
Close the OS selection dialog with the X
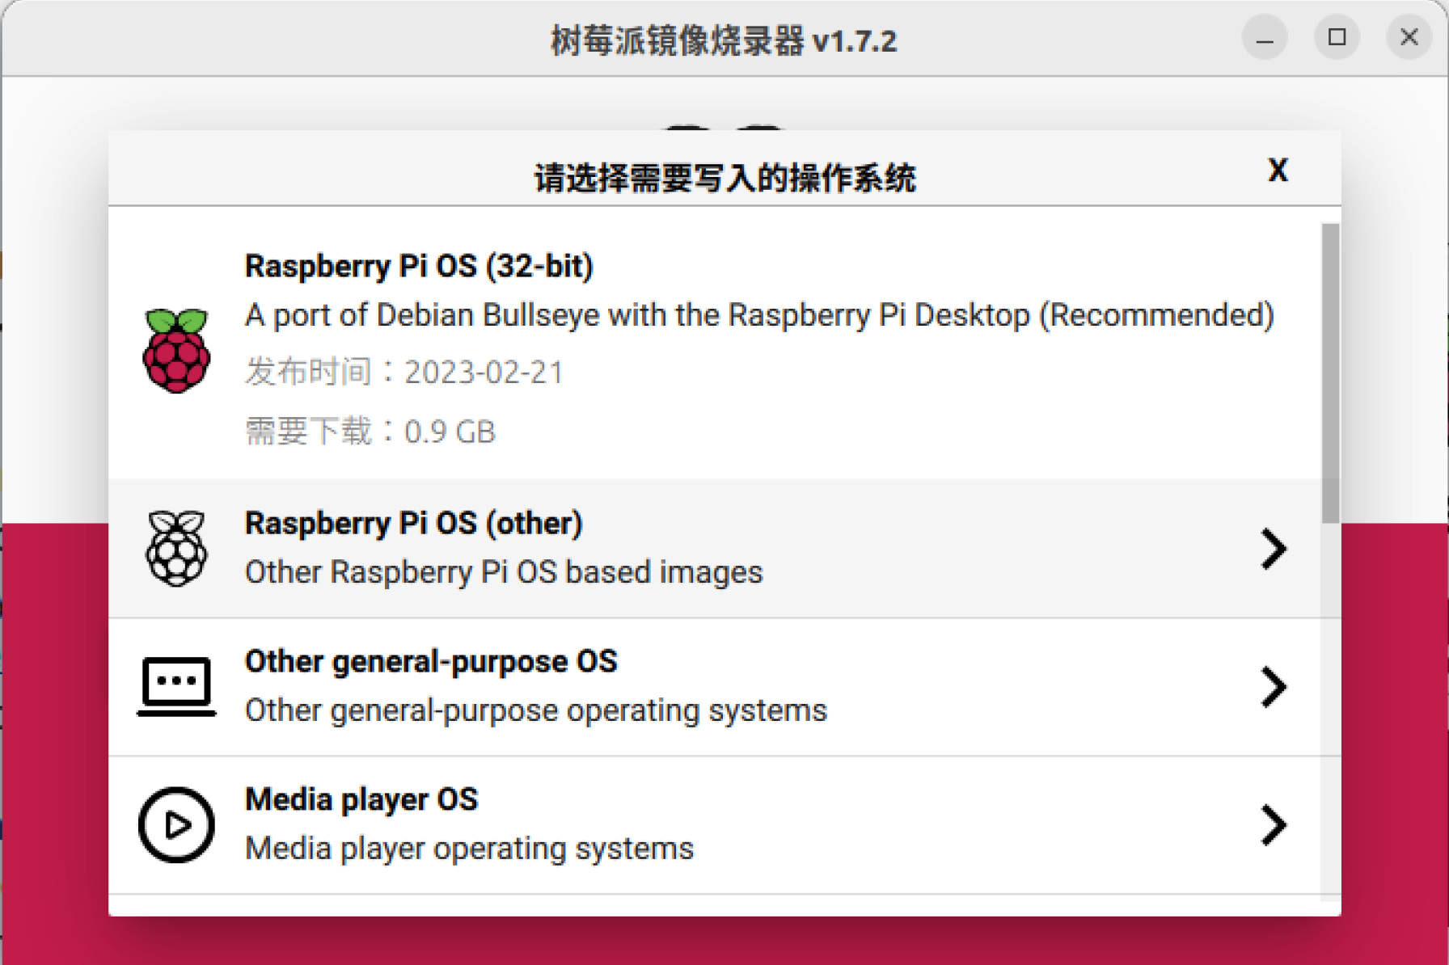pyautogui.click(x=1278, y=171)
